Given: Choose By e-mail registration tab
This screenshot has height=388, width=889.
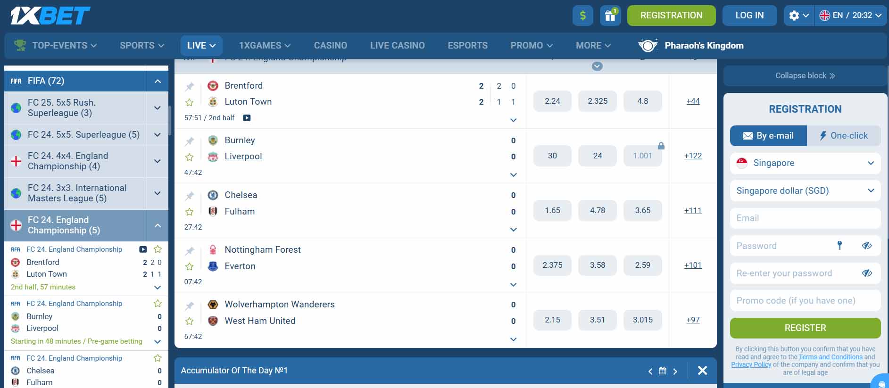Looking at the screenshot, I should 768,136.
